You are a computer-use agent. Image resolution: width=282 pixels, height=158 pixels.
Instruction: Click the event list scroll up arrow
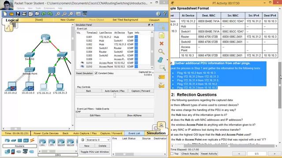152,32
